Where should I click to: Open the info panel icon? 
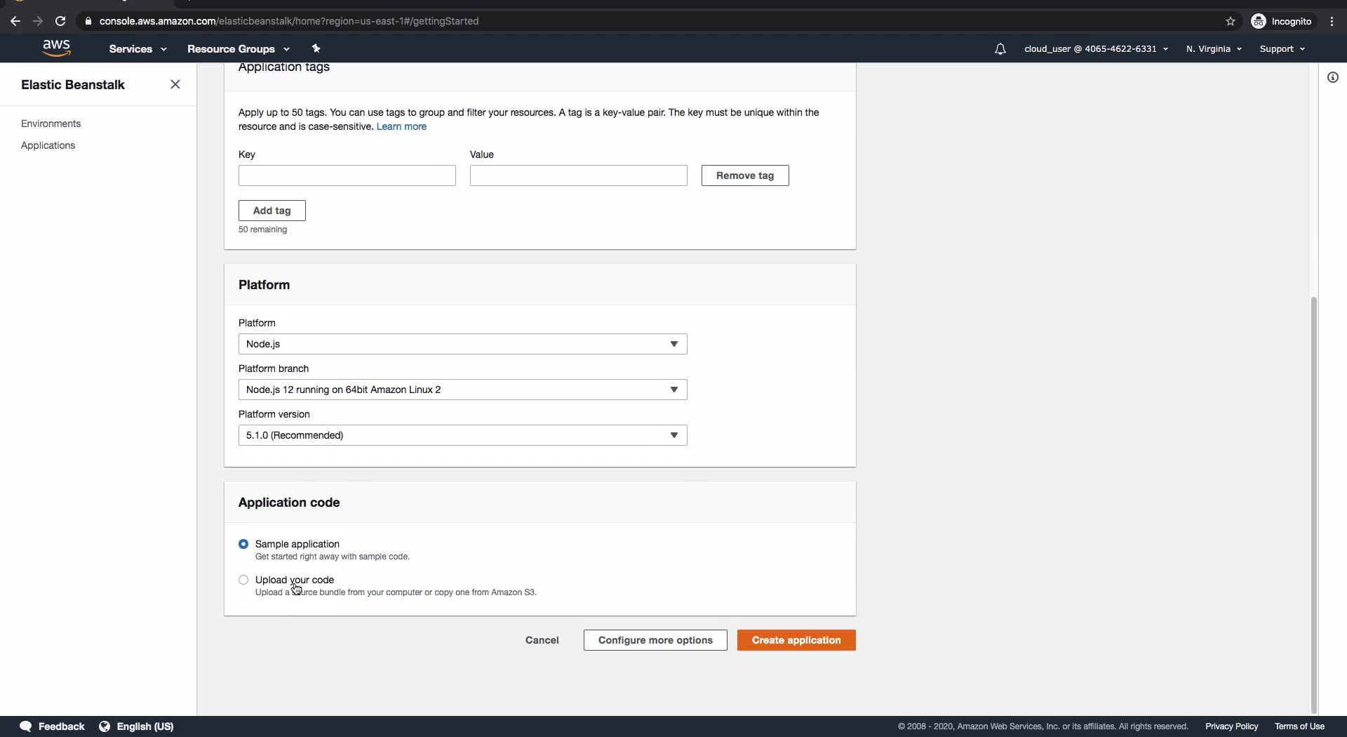point(1333,77)
